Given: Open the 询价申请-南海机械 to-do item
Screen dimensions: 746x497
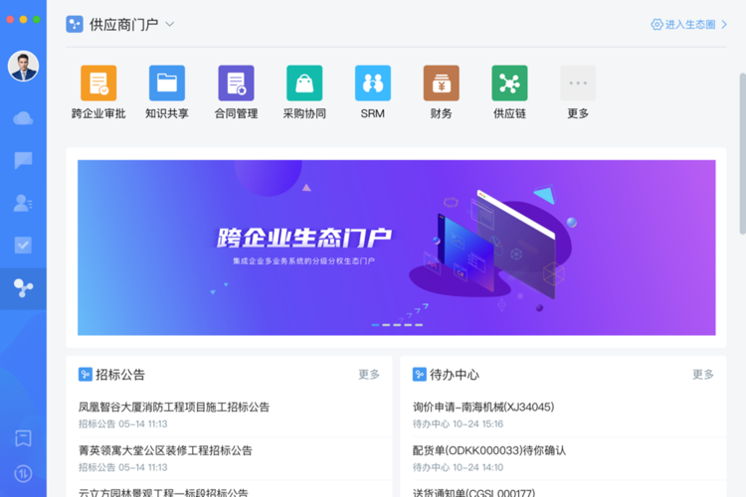Looking at the screenshot, I should (x=483, y=407).
